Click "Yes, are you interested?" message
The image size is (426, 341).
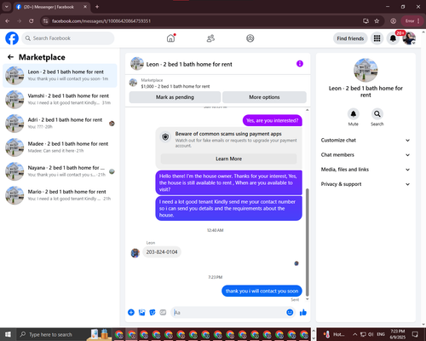[272, 120]
